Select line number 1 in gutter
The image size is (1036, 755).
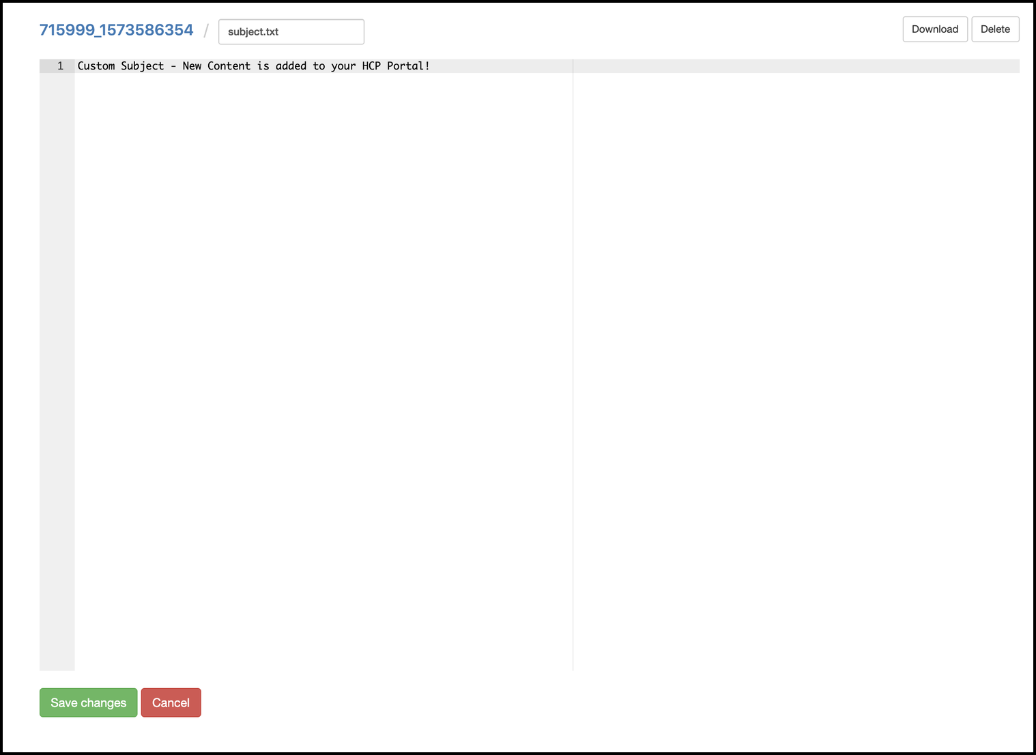click(60, 66)
